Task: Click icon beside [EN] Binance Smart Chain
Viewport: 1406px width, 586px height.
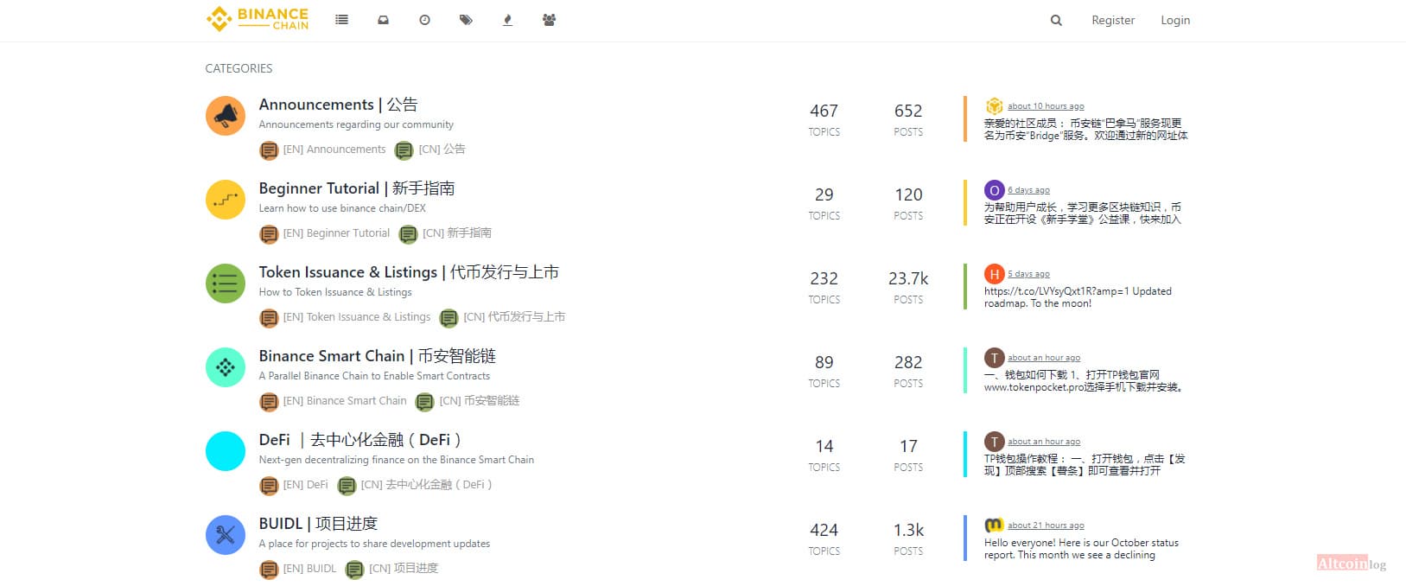Action: click(x=269, y=402)
